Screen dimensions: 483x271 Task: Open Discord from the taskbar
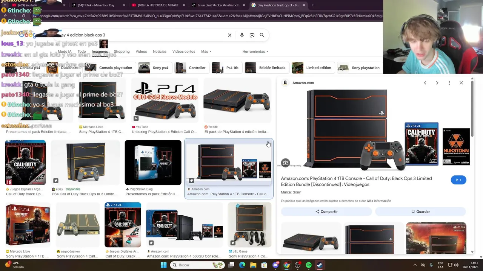click(275, 265)
